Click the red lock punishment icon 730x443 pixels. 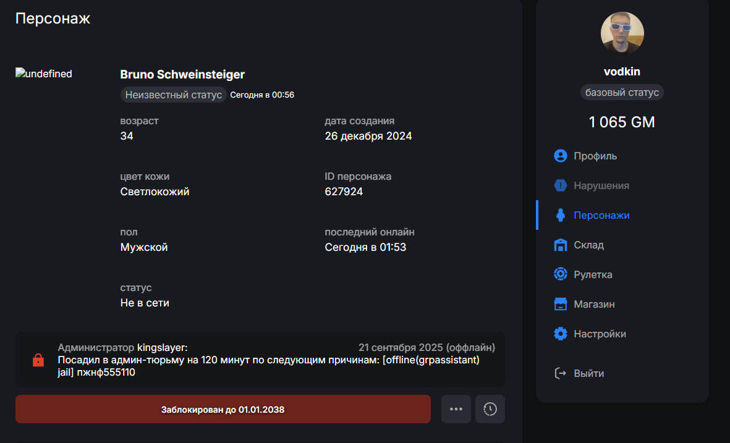(38, 360)
